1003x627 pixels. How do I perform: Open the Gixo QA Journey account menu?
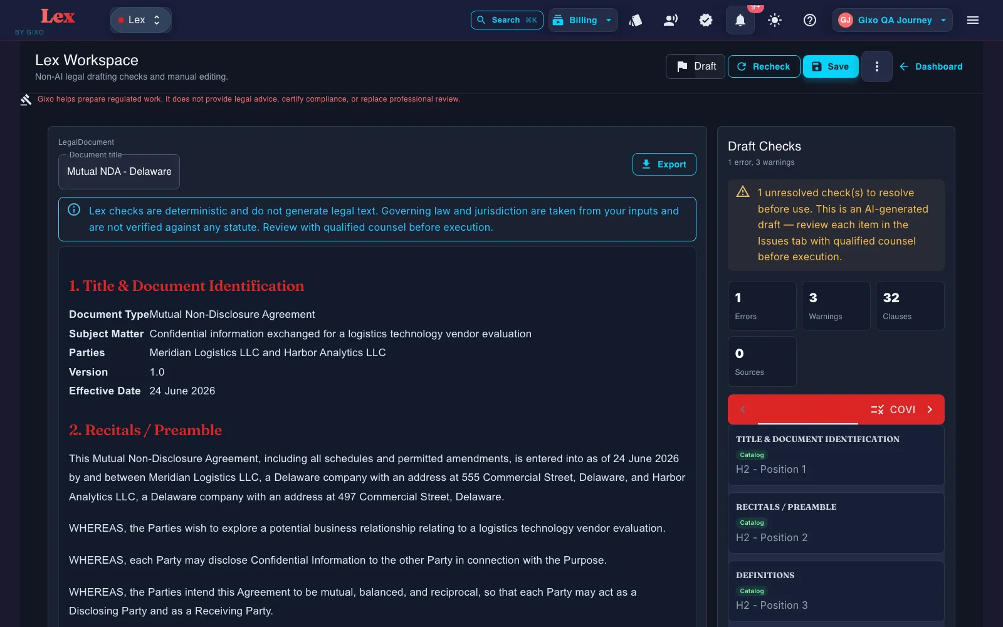[x=893, y=20]
